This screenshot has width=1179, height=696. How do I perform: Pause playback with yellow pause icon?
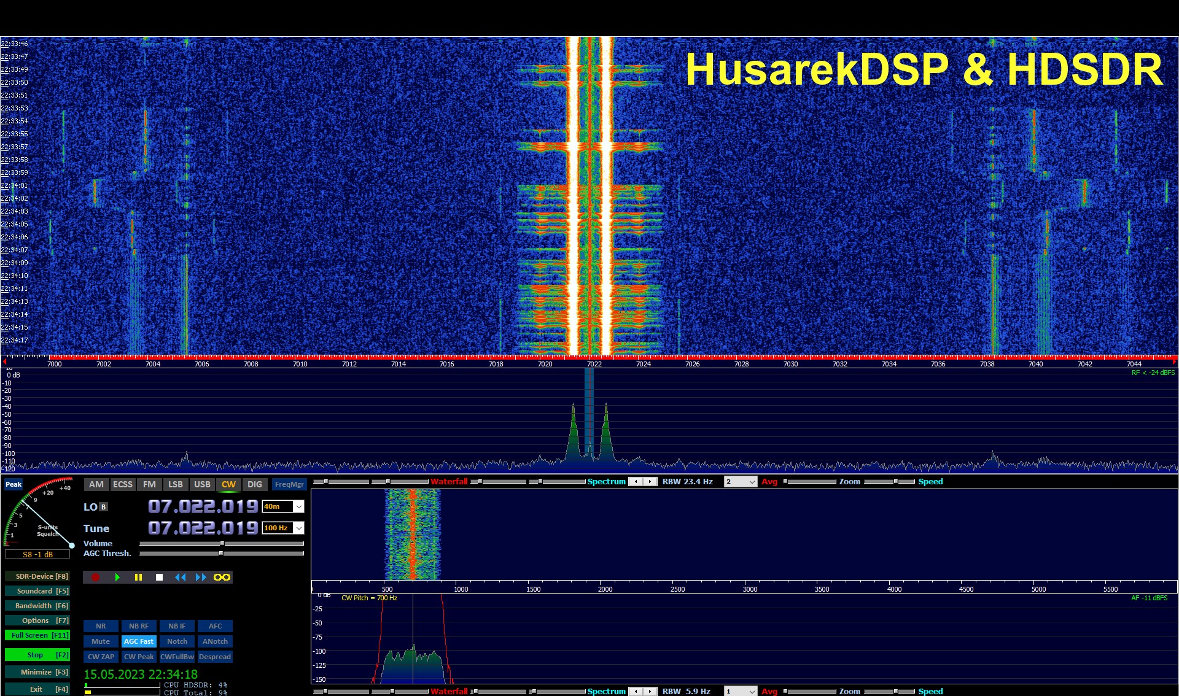pos(138,577)
